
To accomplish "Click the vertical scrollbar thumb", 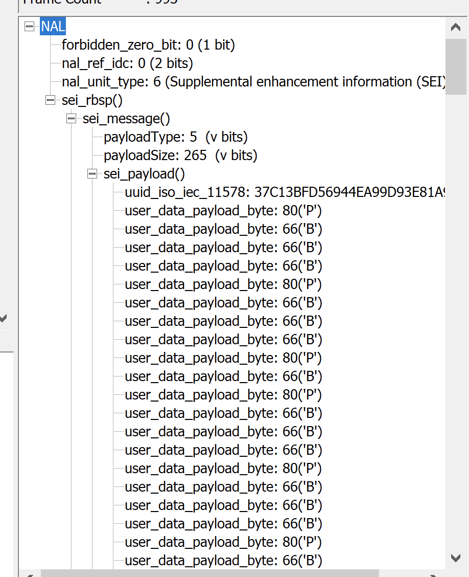I will coord(456,66).
